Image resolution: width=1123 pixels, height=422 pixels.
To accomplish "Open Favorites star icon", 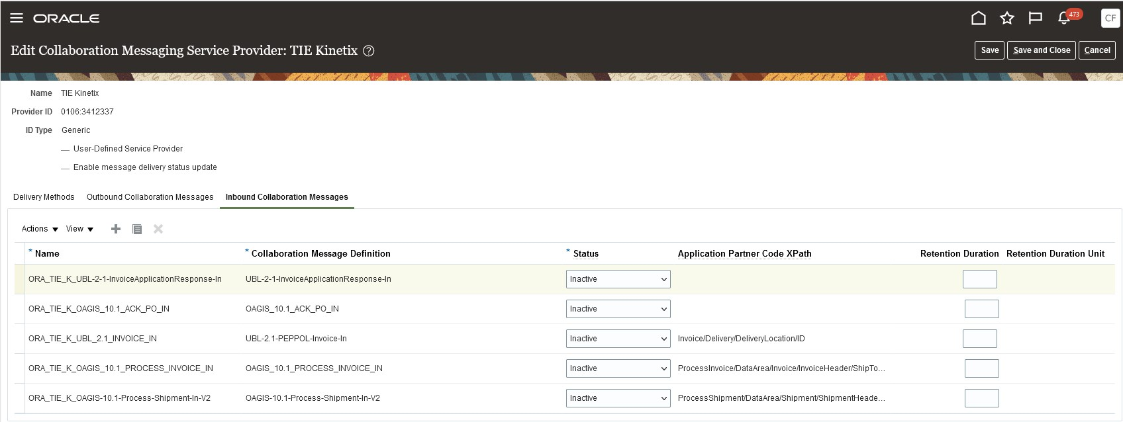I will (x=1006, y=18).
